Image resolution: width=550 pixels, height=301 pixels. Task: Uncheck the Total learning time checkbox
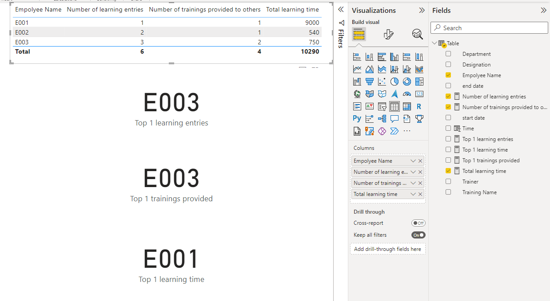448,171
